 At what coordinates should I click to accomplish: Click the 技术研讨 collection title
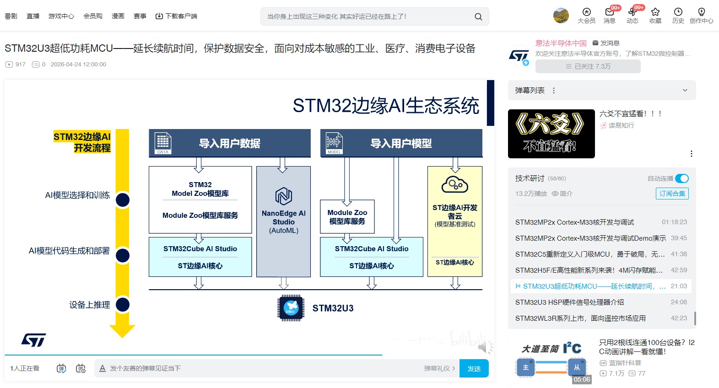[x=530, y=178]
